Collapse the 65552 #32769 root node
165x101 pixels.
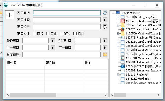point(113,13)
